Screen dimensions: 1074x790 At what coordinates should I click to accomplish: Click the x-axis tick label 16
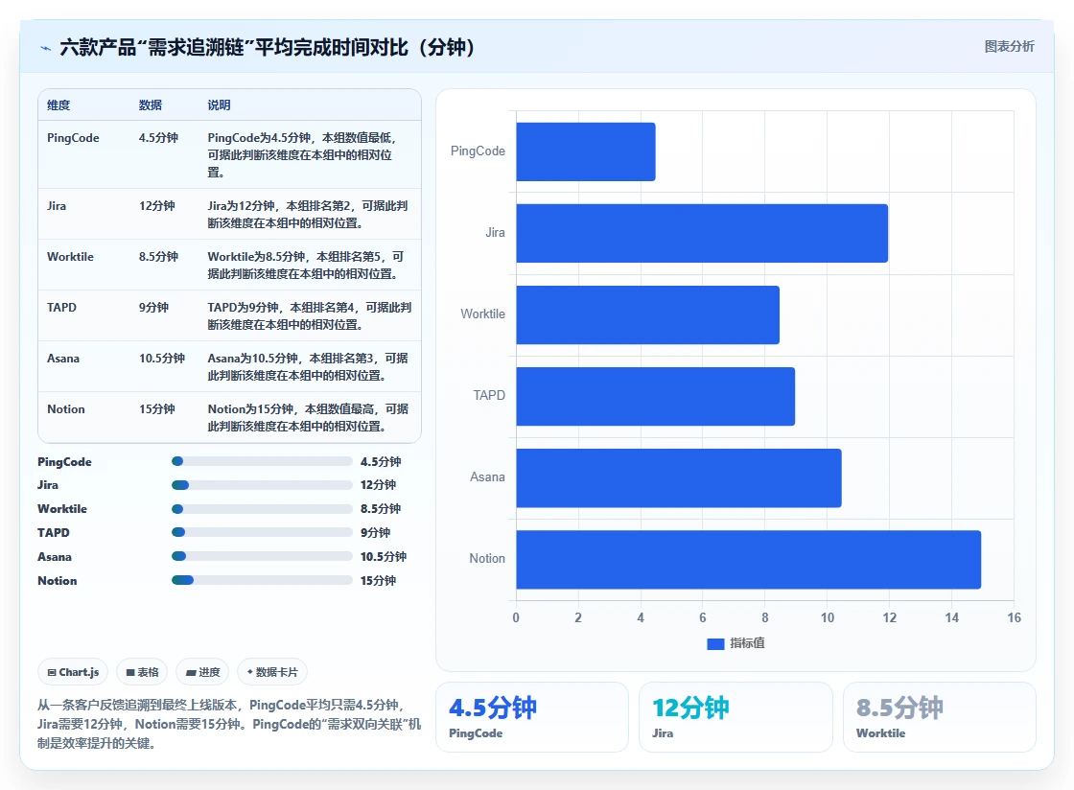(1014, 618)
